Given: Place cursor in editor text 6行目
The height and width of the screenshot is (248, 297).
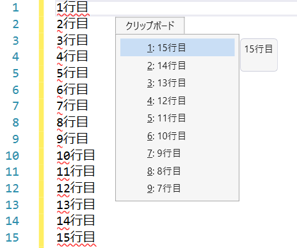Looking at the screenshot, I should click(x=72, y=89).
